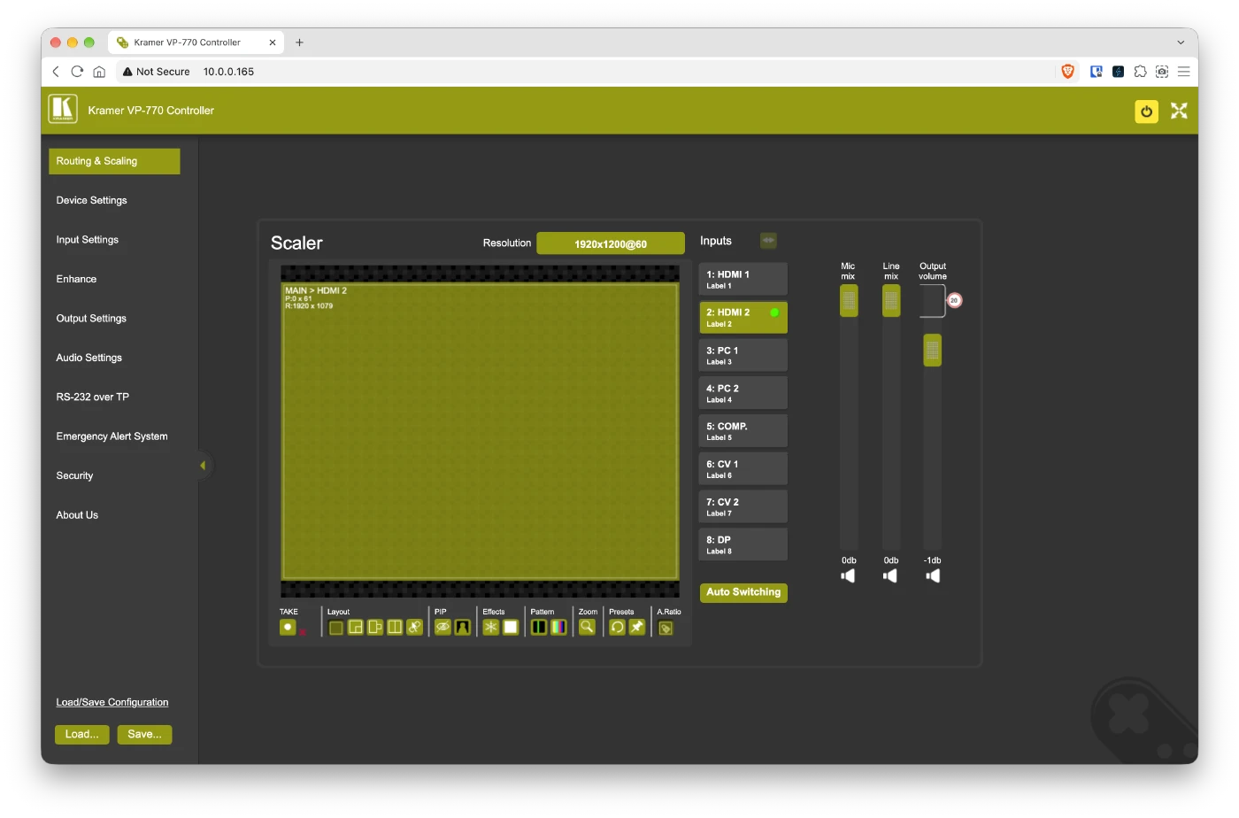The height and width of the screenshot is (818, 1239).
Task: Click the A.Ratio aspect ratio icon
Action: [666, 629]
